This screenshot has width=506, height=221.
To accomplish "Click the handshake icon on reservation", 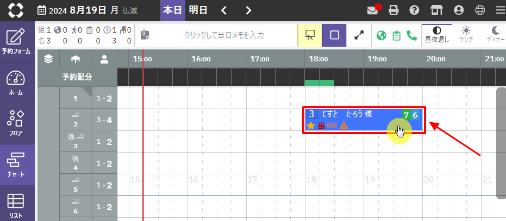I will (332, 125).
